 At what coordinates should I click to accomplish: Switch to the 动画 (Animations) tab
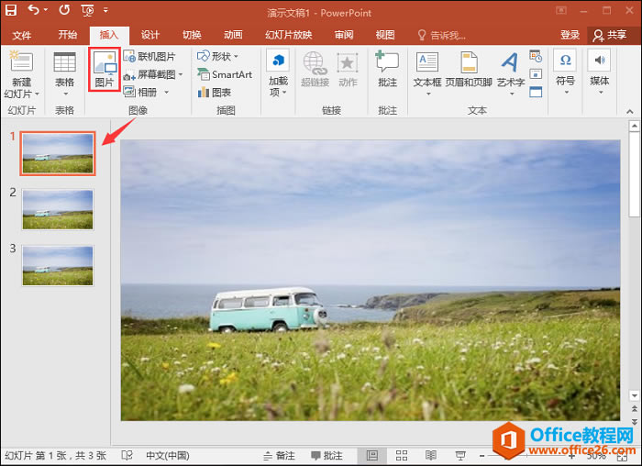[x=233, y=35]
